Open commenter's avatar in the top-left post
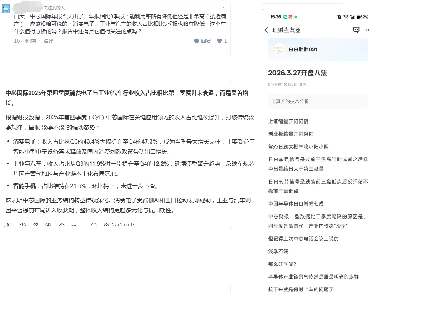The height and width of the screenshot is (319, 422). point(6,8)
